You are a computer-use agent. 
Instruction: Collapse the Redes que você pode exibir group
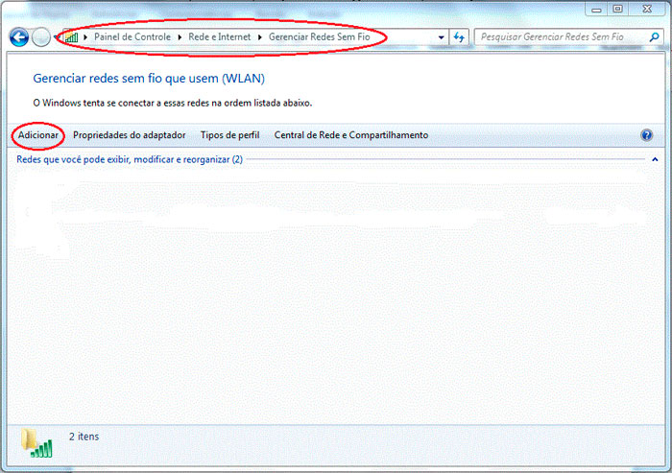(x=655, y=159)
